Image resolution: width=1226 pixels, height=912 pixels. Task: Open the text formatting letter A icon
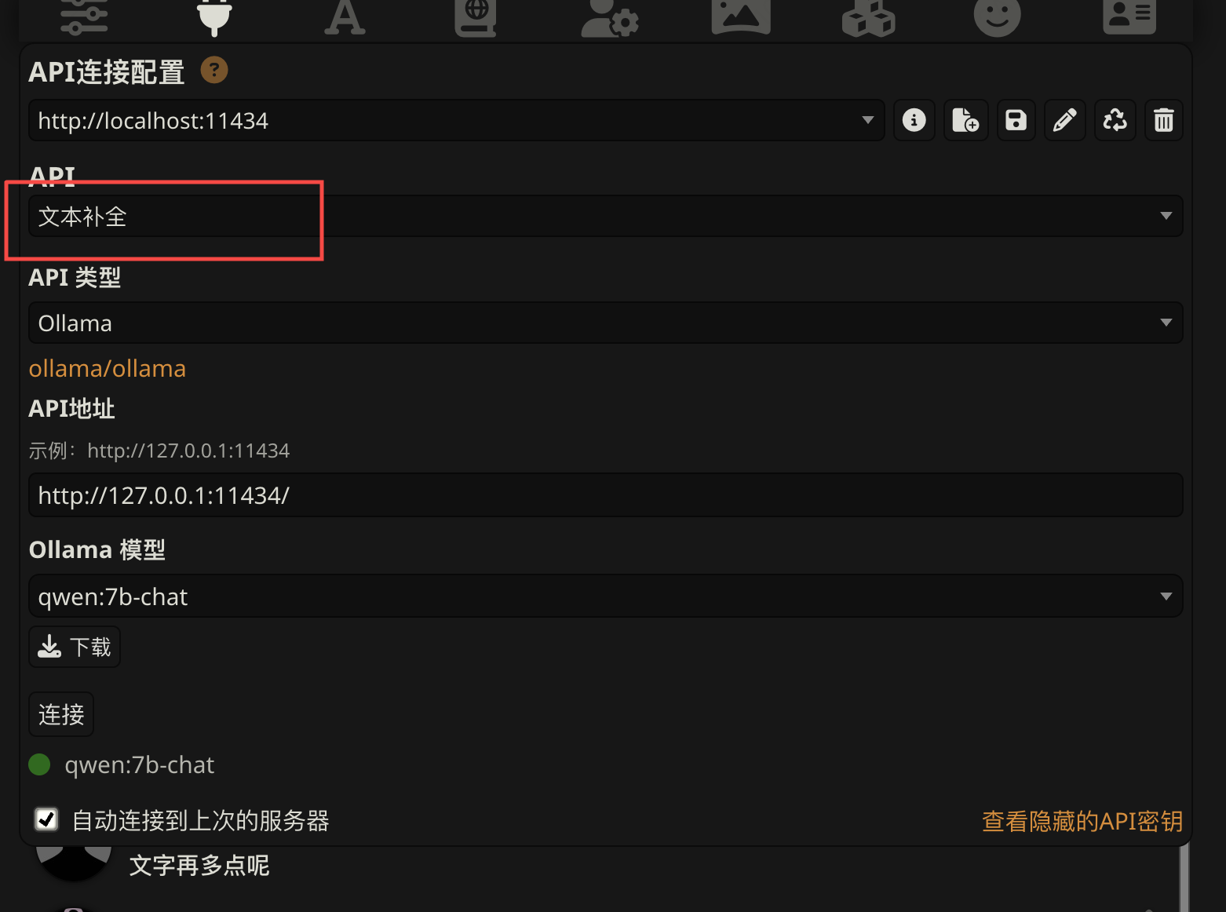click(345, 17)
